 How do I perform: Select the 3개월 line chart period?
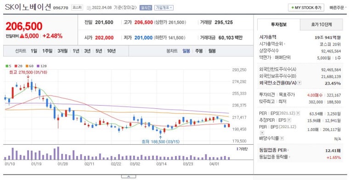pyautogui.click(x=62, y=51)
